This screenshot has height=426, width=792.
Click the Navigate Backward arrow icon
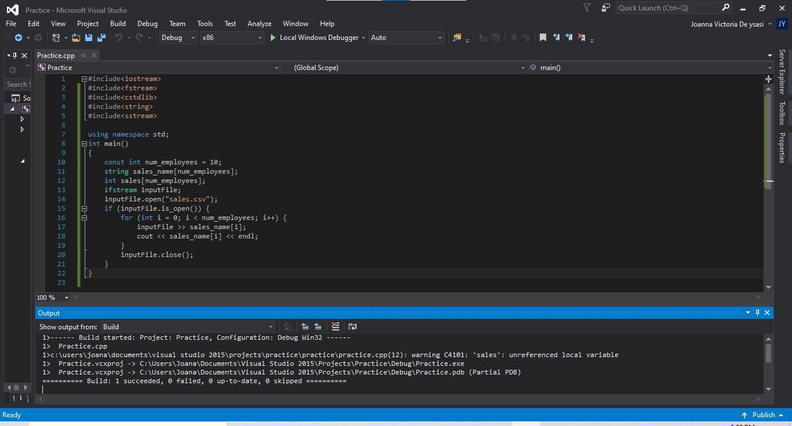click(19, 38)
